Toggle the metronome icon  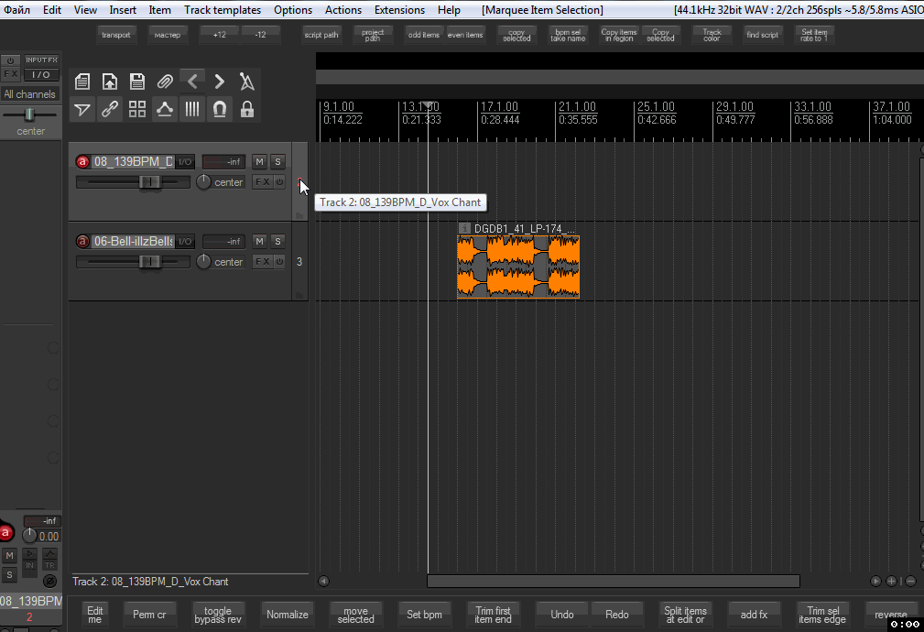247,82
